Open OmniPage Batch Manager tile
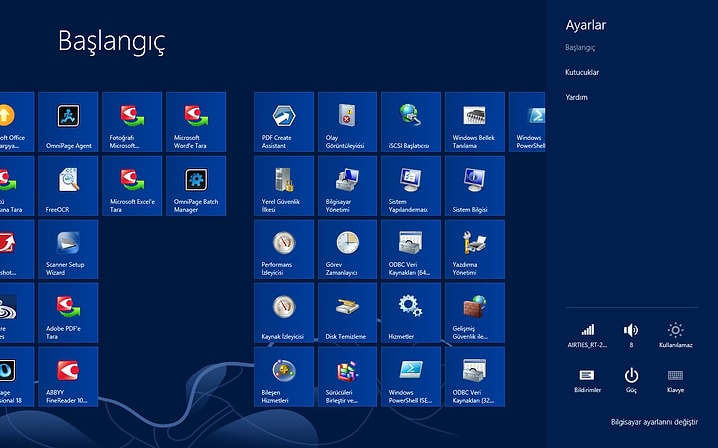 click(196, 186)
